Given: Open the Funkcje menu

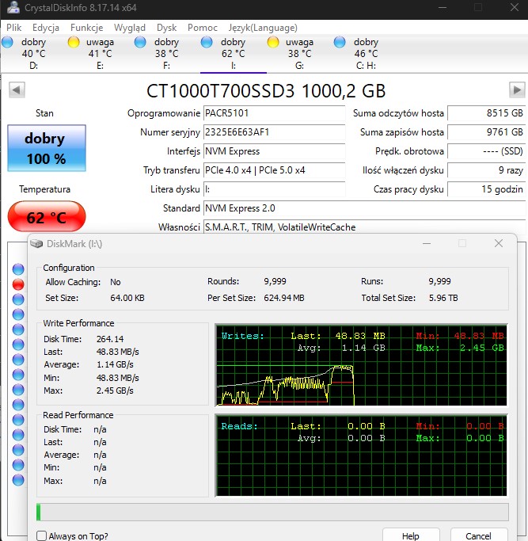Looking at the screenshot, I should (86, 27).
